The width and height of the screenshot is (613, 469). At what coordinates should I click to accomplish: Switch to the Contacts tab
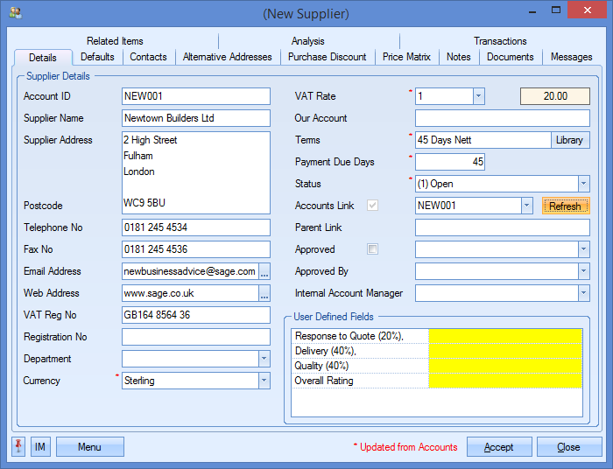(148, 57)
